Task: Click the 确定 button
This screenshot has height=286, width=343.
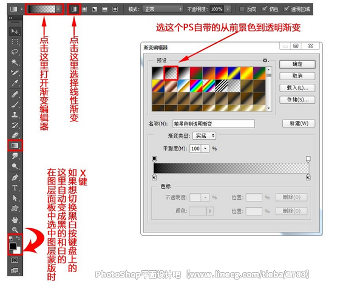Action: [x=297, y=64]
